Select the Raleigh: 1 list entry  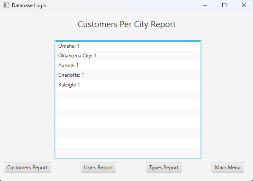128,85
